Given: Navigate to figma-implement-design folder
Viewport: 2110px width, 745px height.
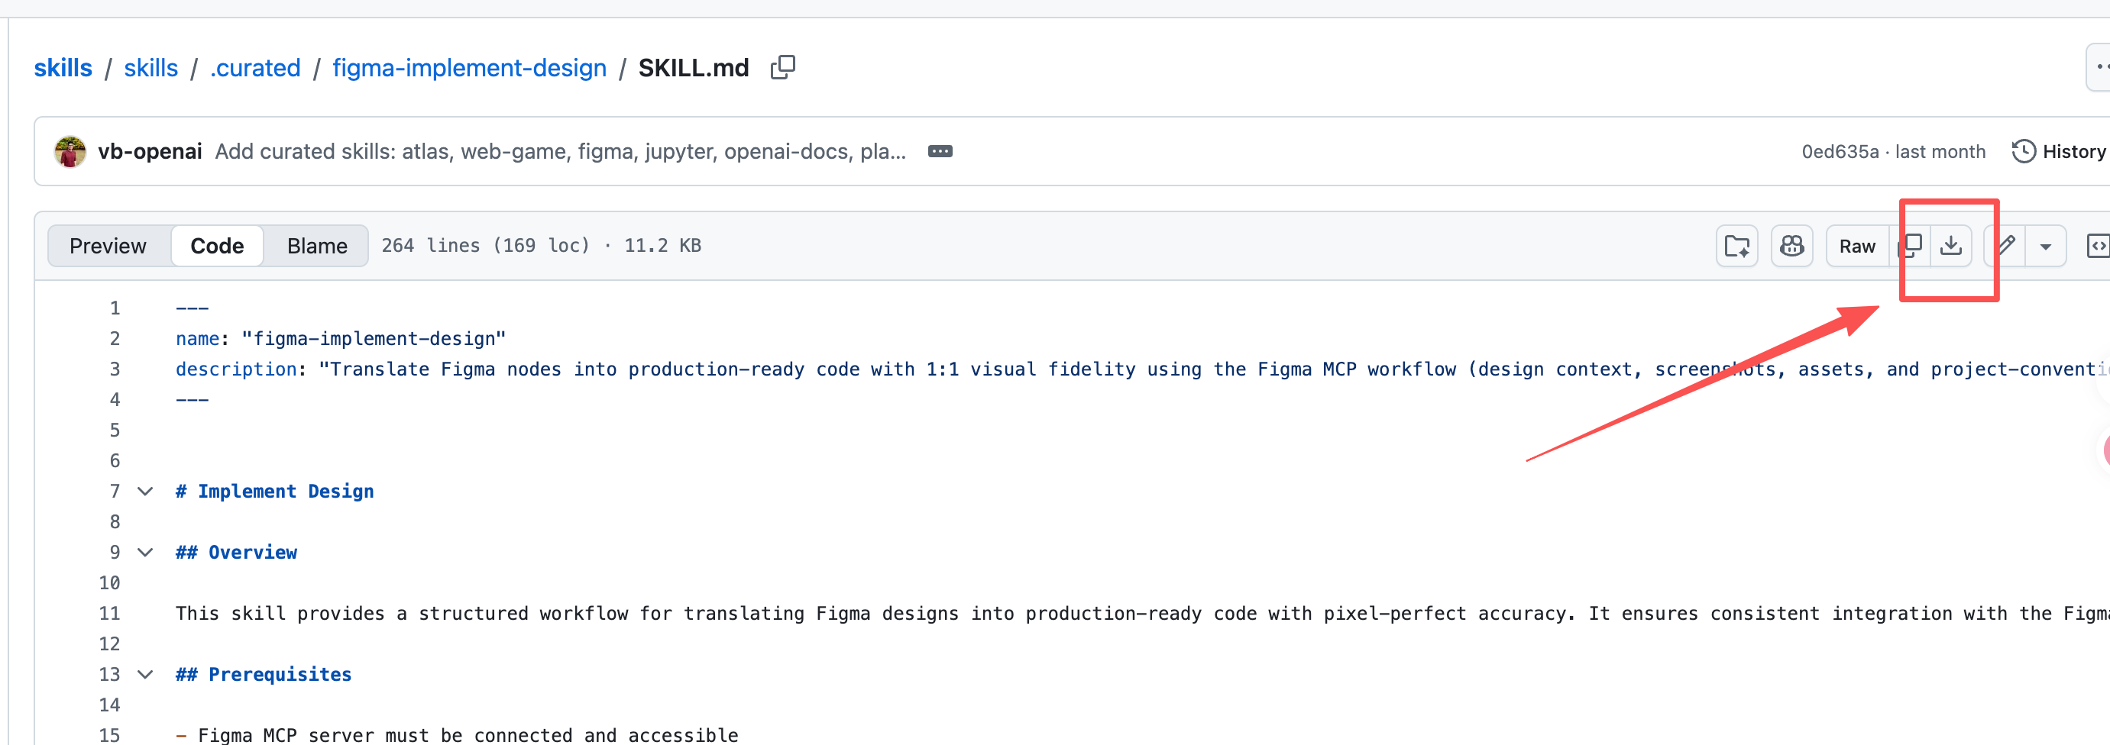Looking at the screenshot, I should click(x=469, y=68).
